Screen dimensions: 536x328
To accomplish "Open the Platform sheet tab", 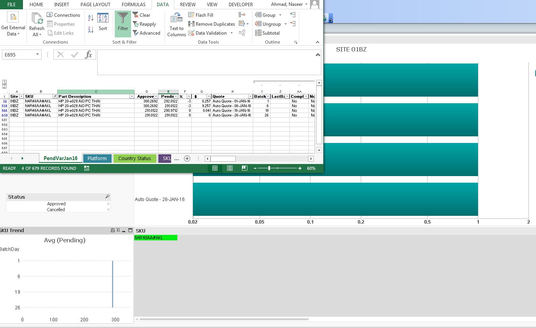I will coord(97,159).
